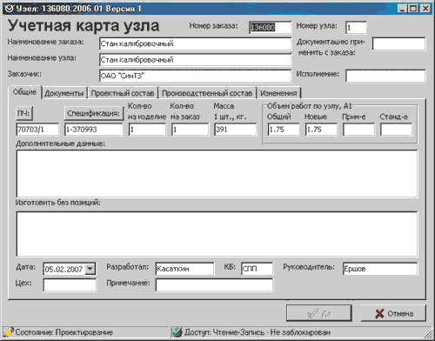Click the Масса 1 шт. field with 391
Image resolution: width=435 pixels, height=341 pixels.
[x=236, y=130]
